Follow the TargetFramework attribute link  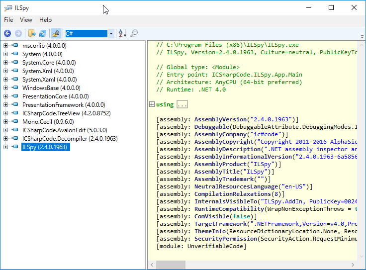(220, 224)
